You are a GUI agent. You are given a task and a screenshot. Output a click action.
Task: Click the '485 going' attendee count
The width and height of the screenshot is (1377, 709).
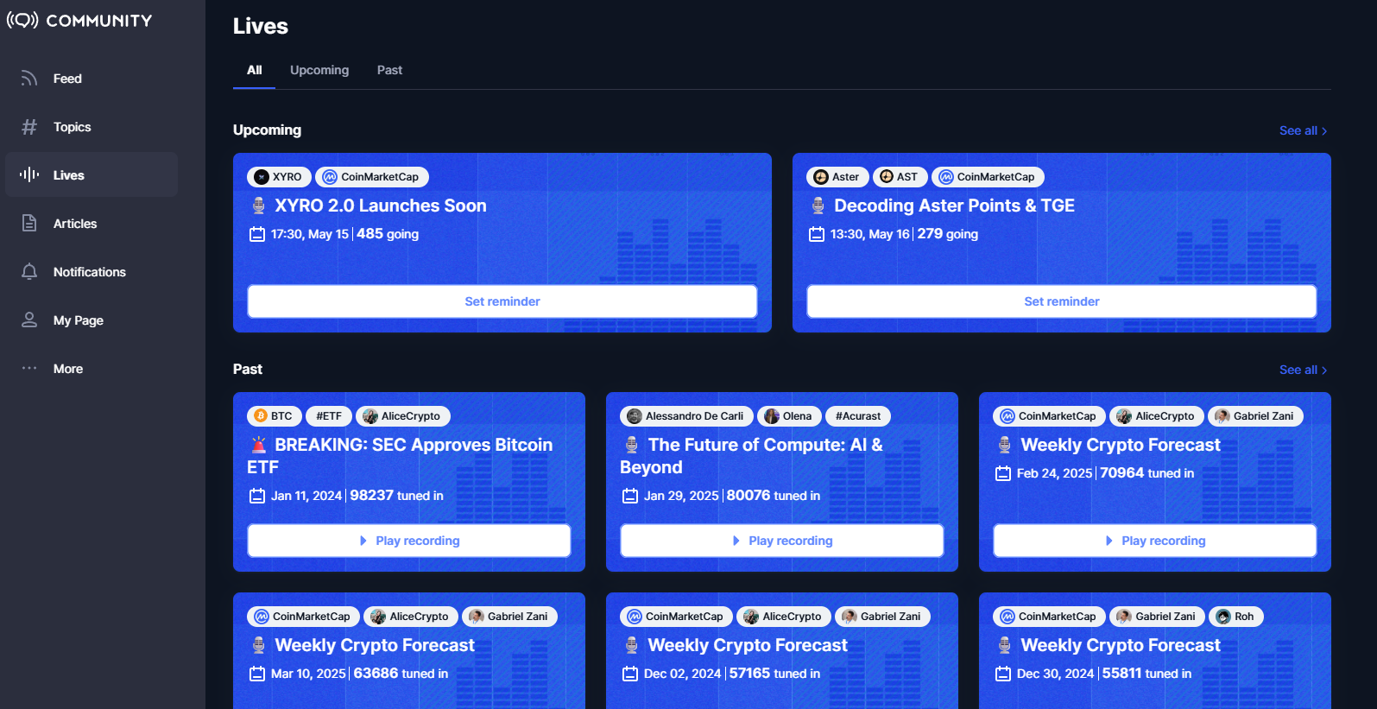point(388,234)
